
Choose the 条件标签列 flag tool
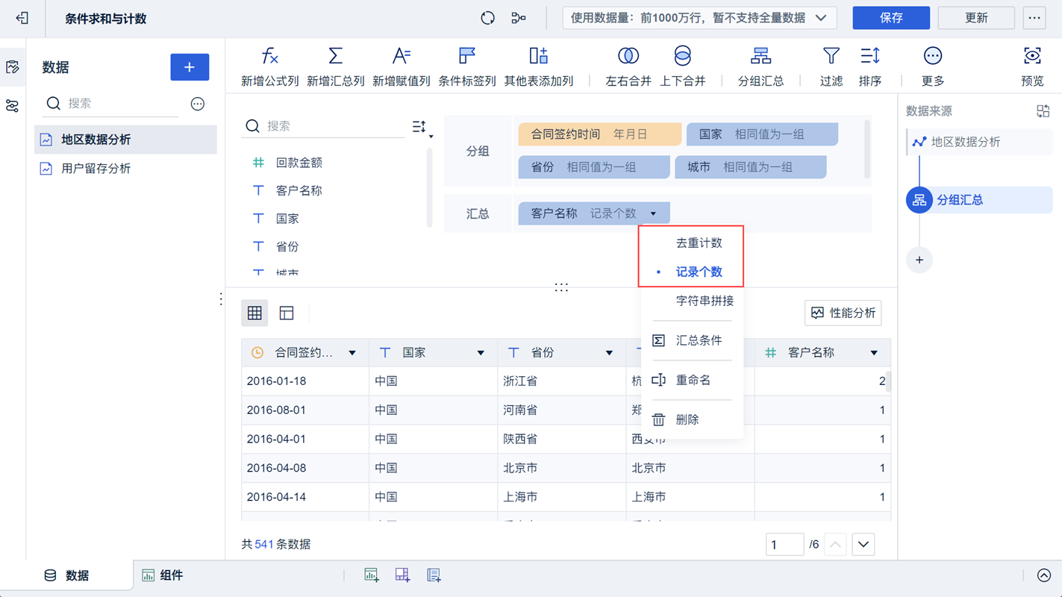pos(466,66)
